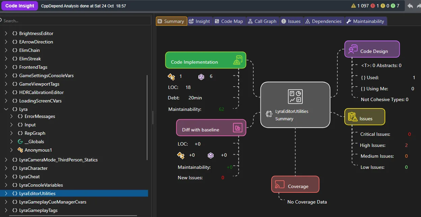421x217 pixels.
Task: Expand the ElimChain node
Action: point(6,50)
